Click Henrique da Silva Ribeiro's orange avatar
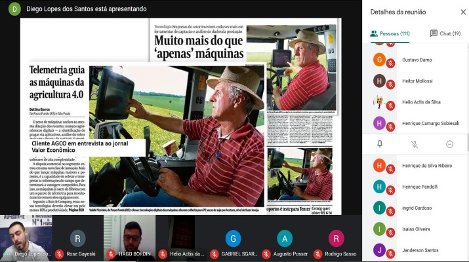Screen dimensions: 469x262 click(379, 165)
